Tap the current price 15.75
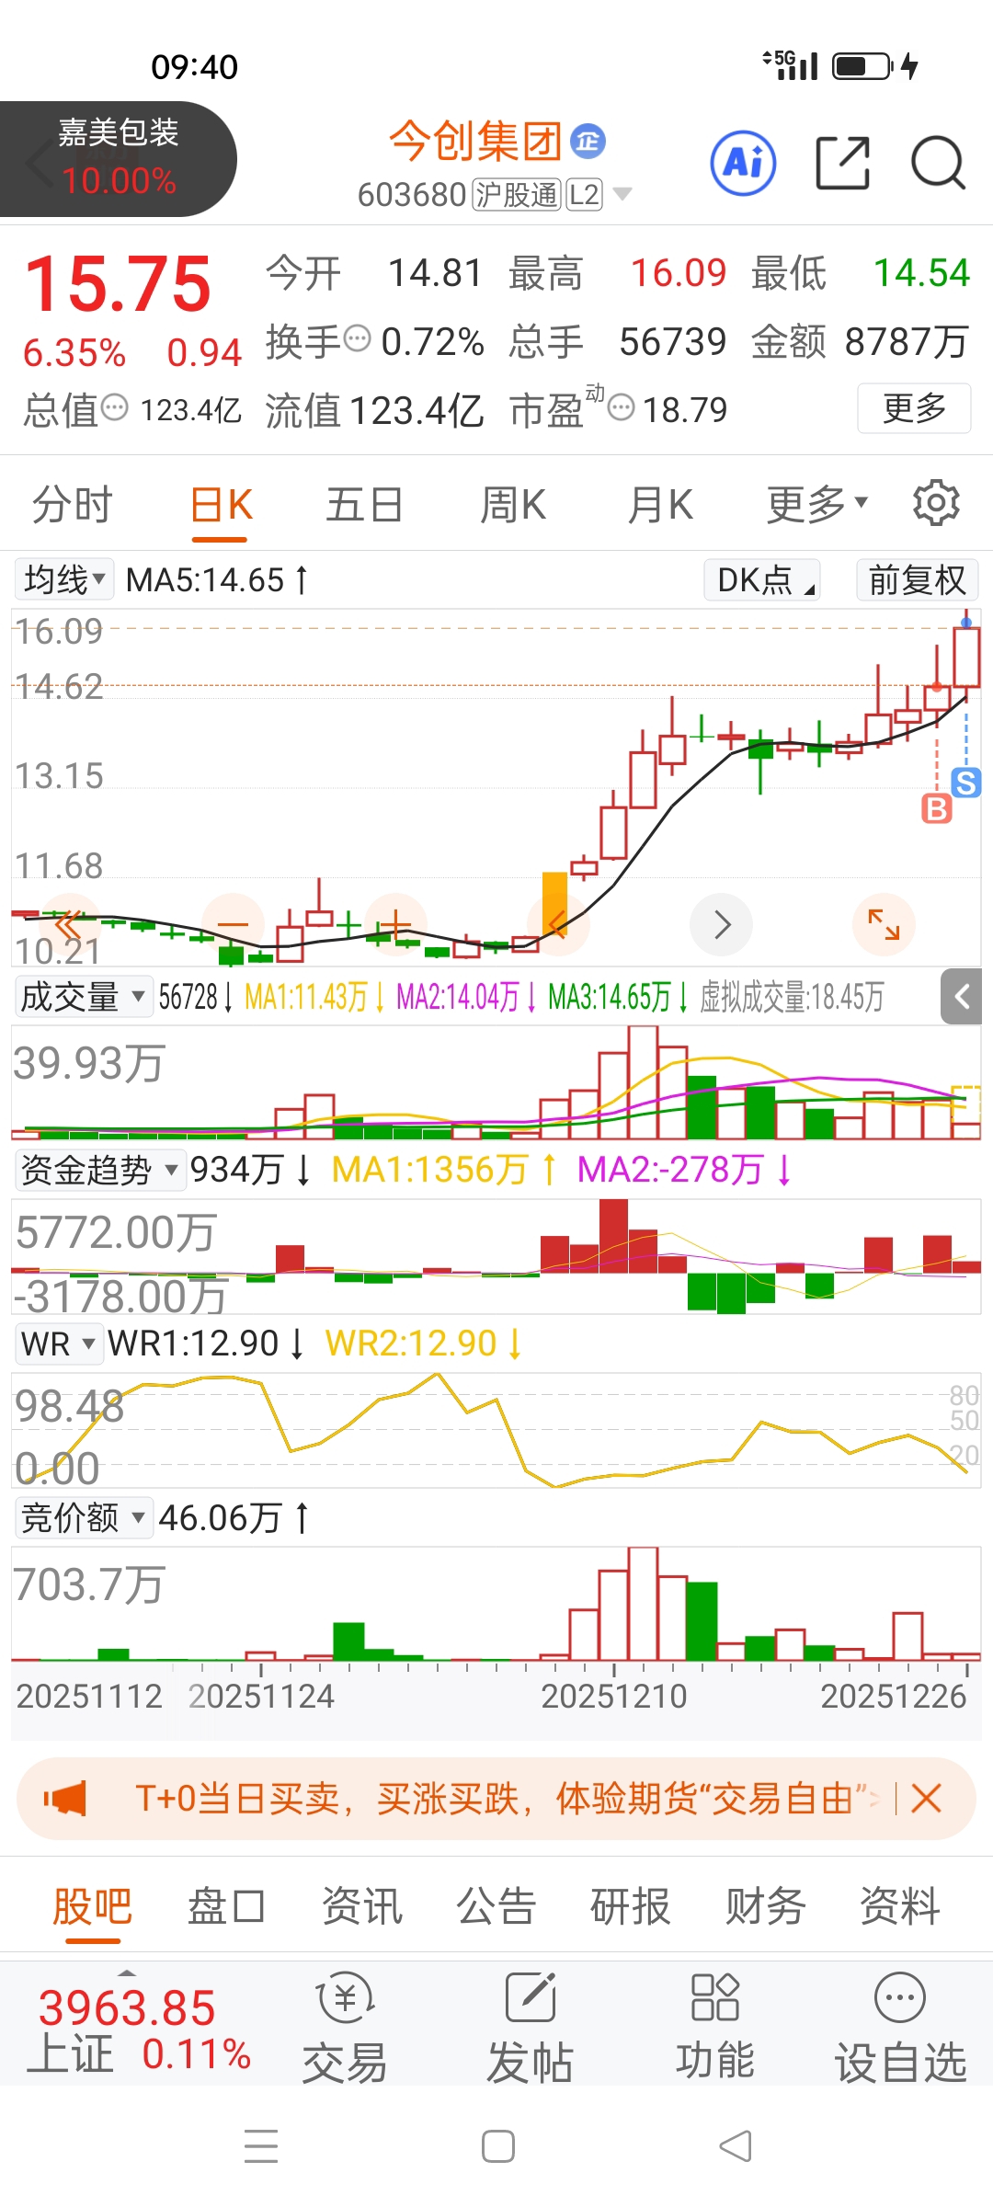The width and height of the screenshot is (993, 2207). pyautogui.click(x=118, y=283)
